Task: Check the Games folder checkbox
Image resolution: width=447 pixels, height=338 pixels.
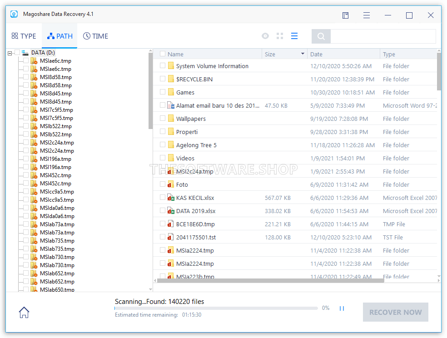Action: pyautogui.click(x=163, y=92)
